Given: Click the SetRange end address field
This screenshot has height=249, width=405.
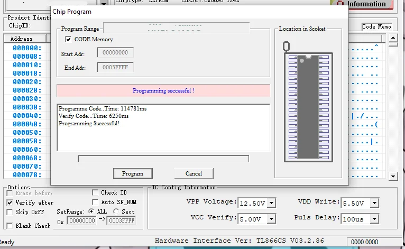Looking at the screenshot, I should [x=122, y=220].
